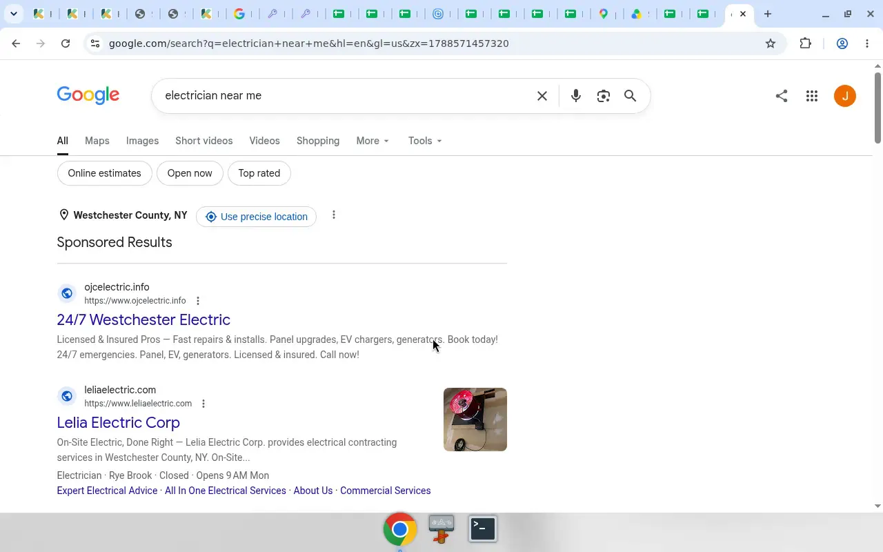Reload the current page
The height and width of the screenshot is (552, 883).
(66, 43)
